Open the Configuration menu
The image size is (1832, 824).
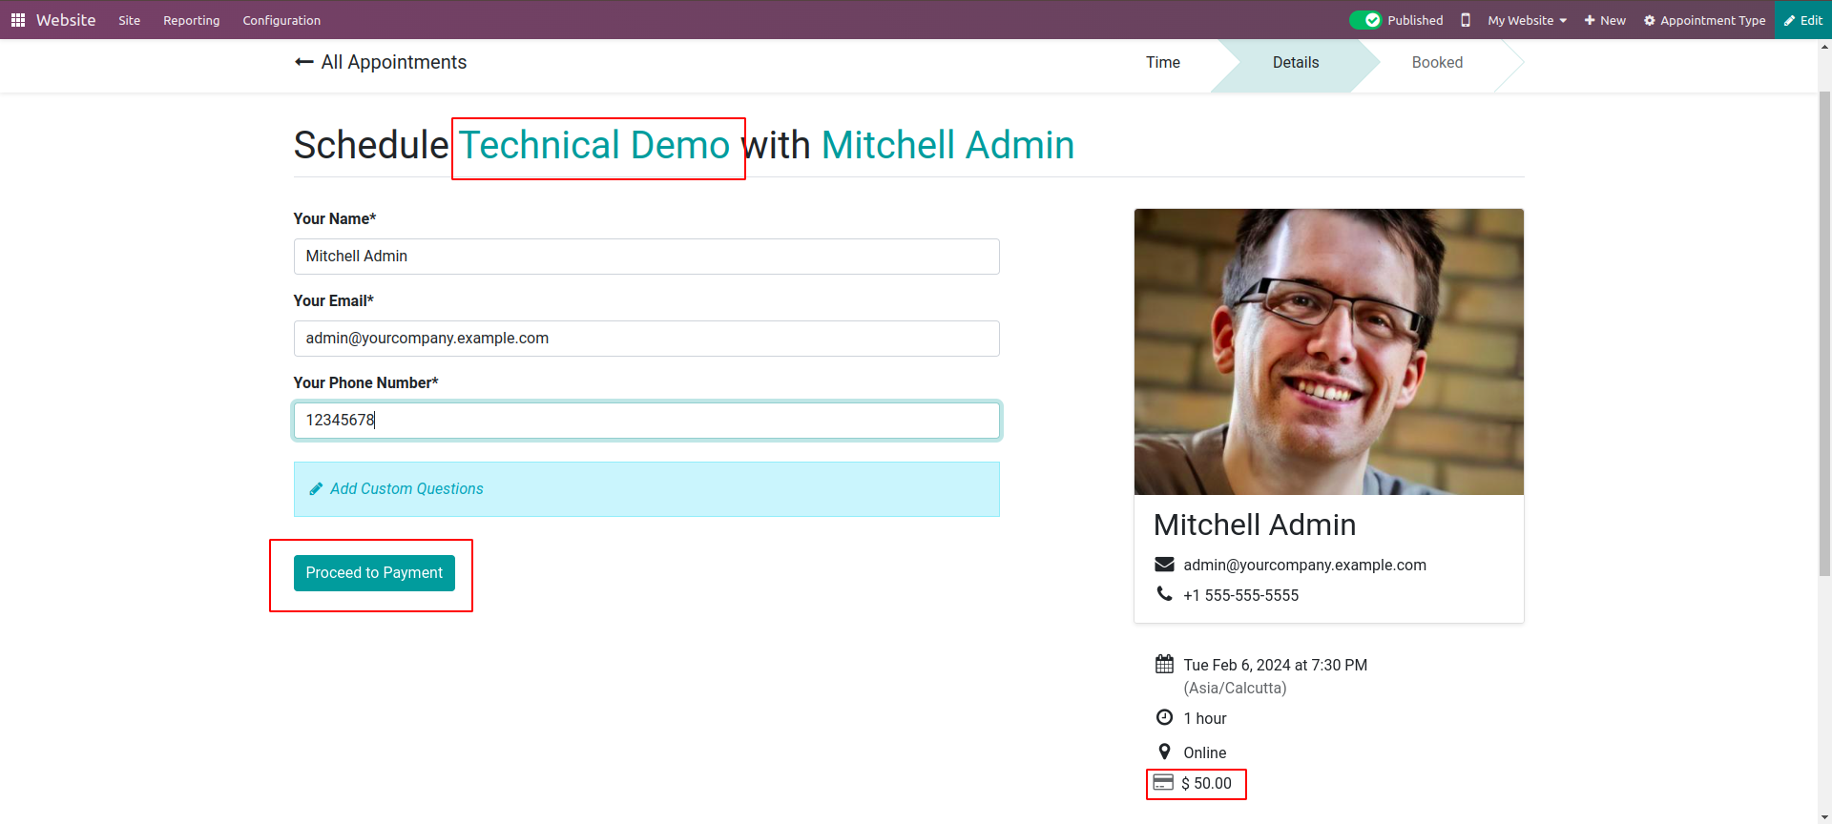(x=281, y=20)
